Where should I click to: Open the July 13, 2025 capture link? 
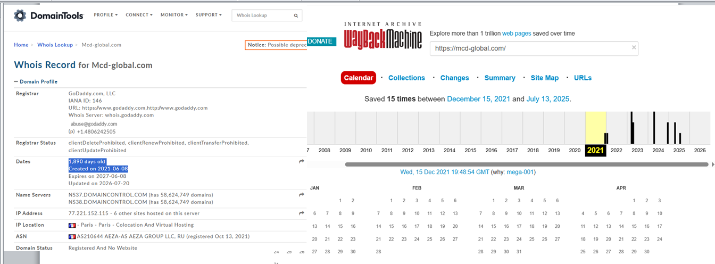pos(548,99)
